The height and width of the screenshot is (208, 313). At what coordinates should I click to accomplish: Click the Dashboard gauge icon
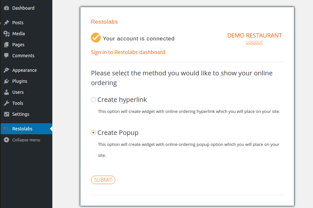coord(6,8)
